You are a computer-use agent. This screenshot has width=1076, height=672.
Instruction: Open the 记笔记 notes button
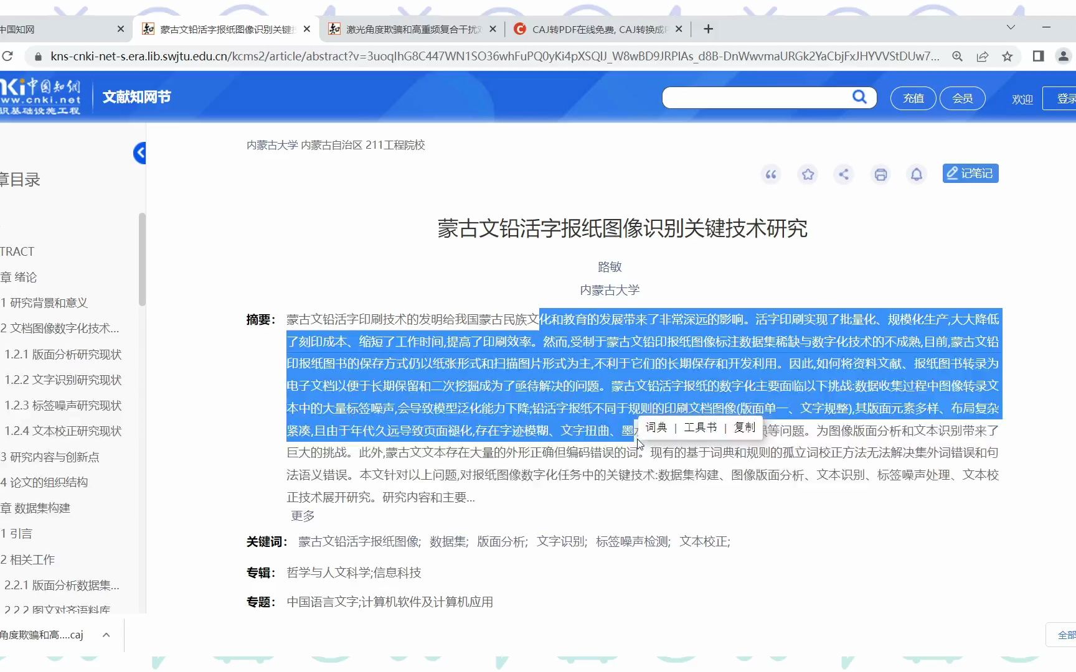tap(970, 174)
